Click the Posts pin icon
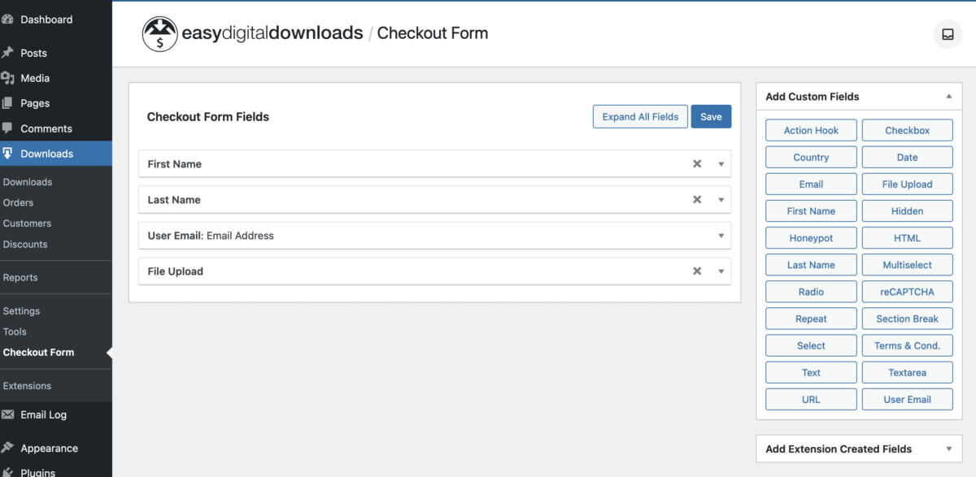This screenshot has height=477, width=976. coord(8,53)
